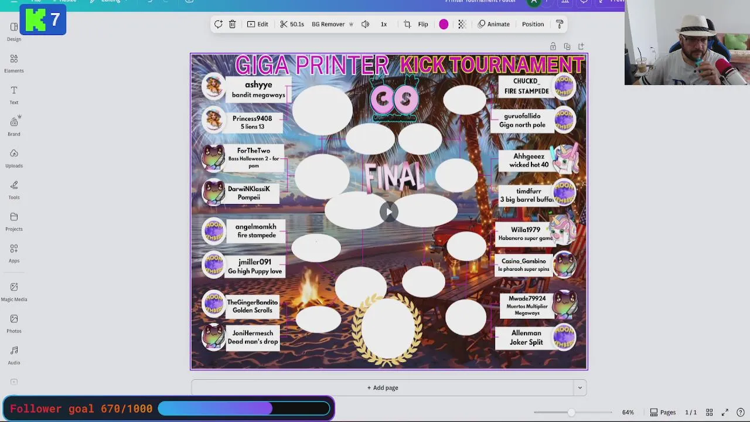The image size is (750, 422).
Task: Select the FINAL text in the bracket
Action: coord(394,176)
